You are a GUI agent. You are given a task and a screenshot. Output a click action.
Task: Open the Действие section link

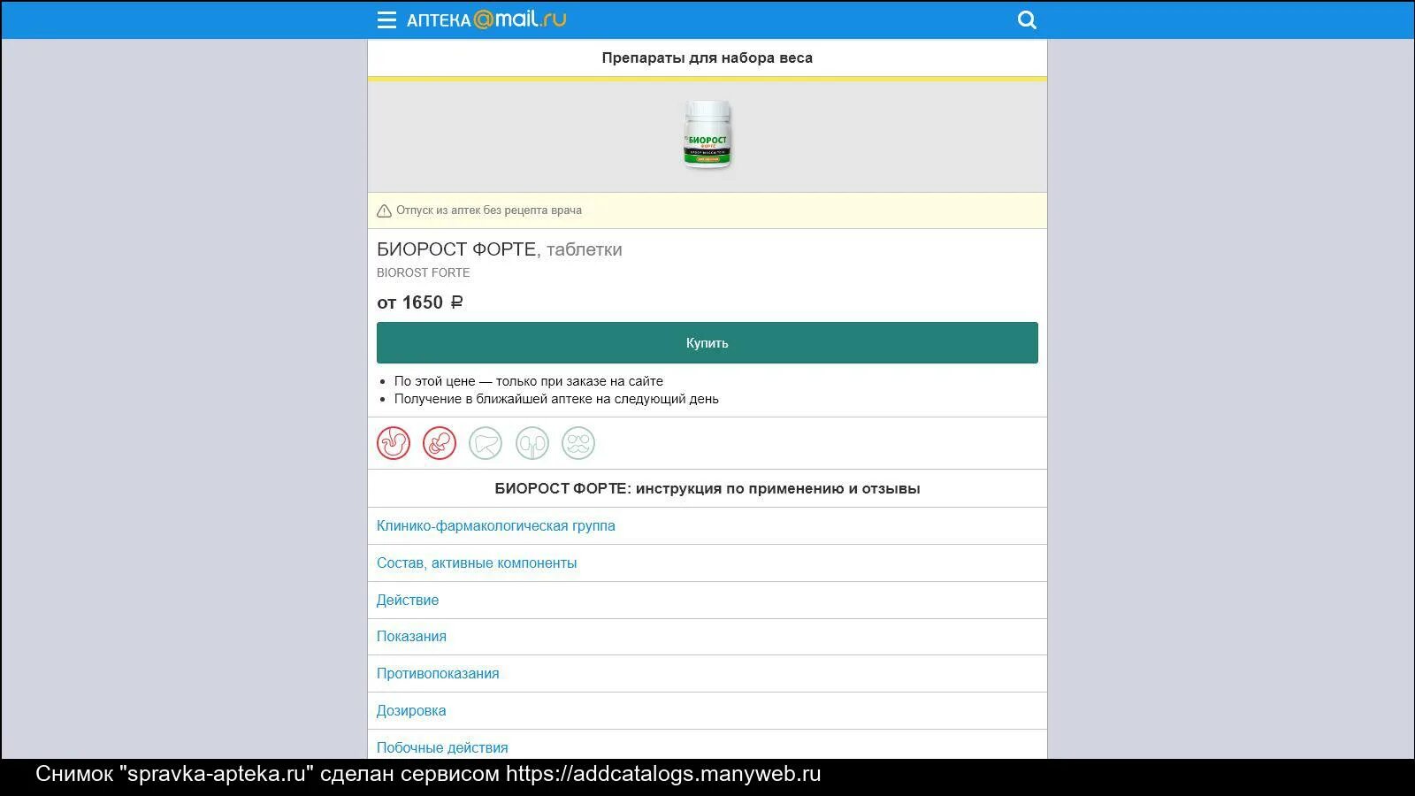pyautogui.click(x=408, y=600)
